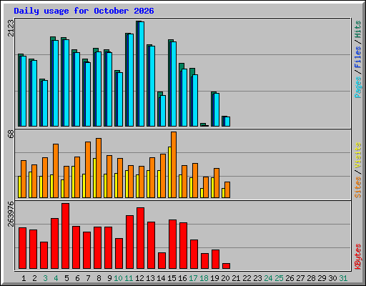The height and width of the screenshot is (286, 366).
Task: Click day 3 weekend label on x-axis
Action: click(x=45, y=278)
